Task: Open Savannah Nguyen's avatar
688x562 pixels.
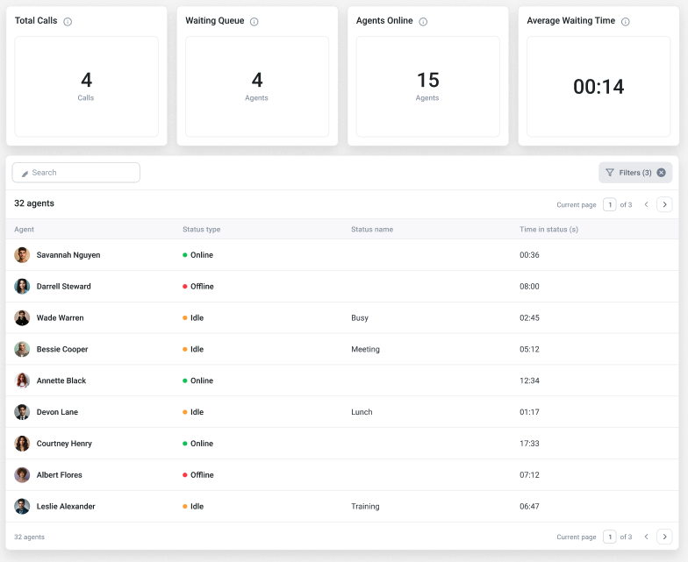Action: point(22,255)
